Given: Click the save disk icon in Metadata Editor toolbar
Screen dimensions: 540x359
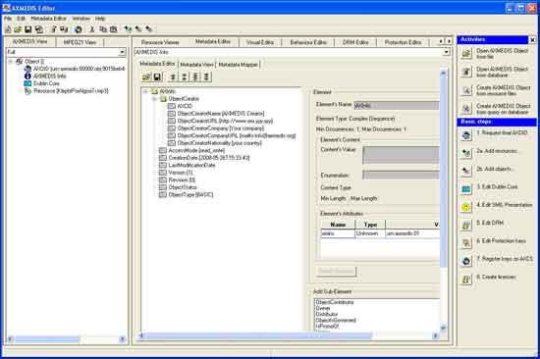Looking at the screenshot, I should pyautogui.click(x=157, y=77).
